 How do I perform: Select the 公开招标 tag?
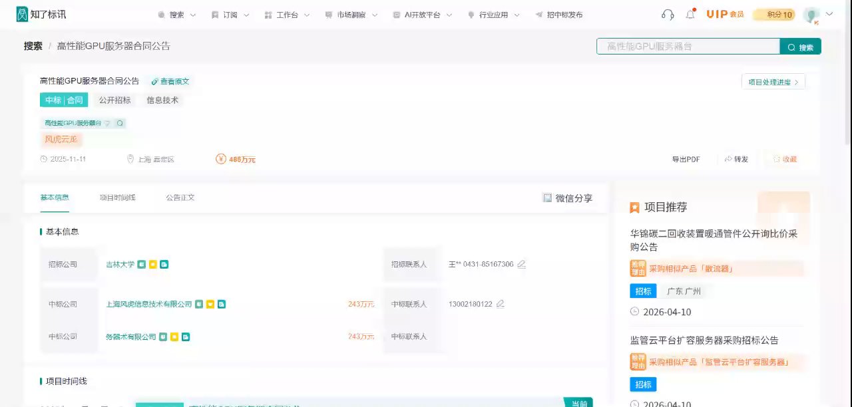[x=115, y=100]
